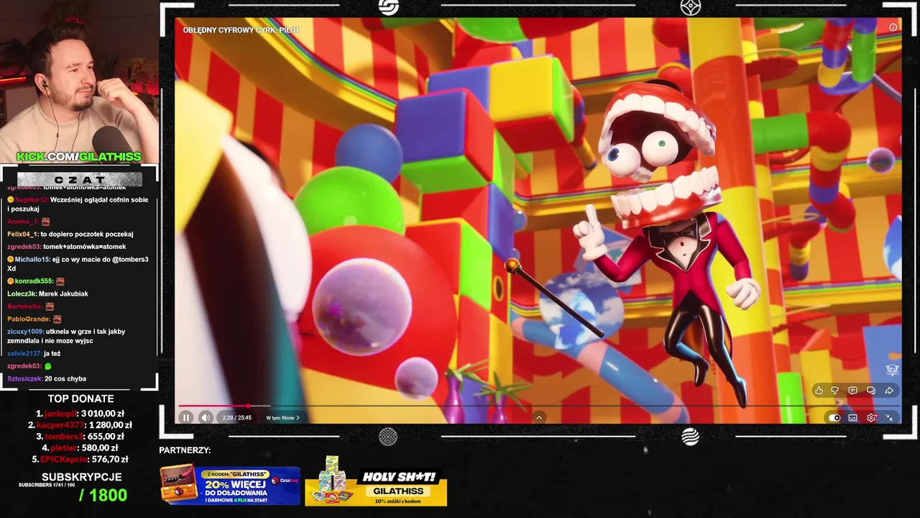The height and width of the screenshot is (518, 920).
Task: Click the '/ 1800' subscription goal
Action: (x=103, y=495)
